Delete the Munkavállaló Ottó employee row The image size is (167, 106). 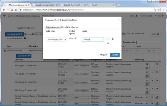click(x=154, y=51)
